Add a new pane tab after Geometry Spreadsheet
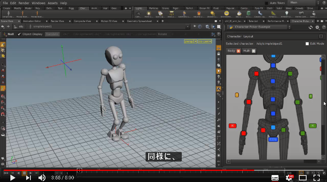Image resolution: width=327 pixels, height=182 pixels. pyautogui.click(x=163, y=21)
